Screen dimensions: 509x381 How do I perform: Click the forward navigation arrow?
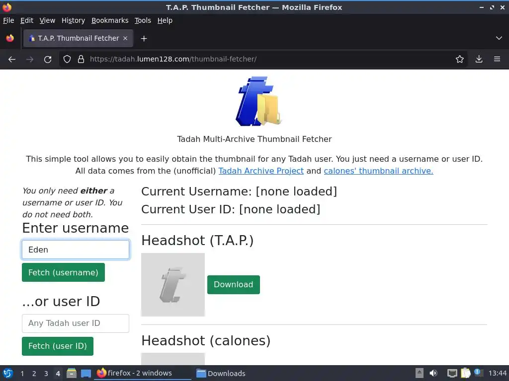tap(30, 60)
